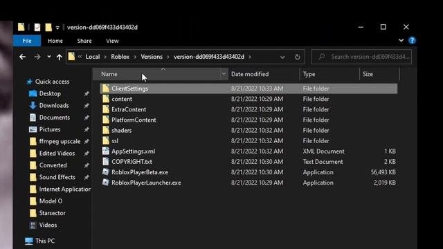Sort by the Type column header
This screenshot has height=249, width=443.
[x=309, y=74]
